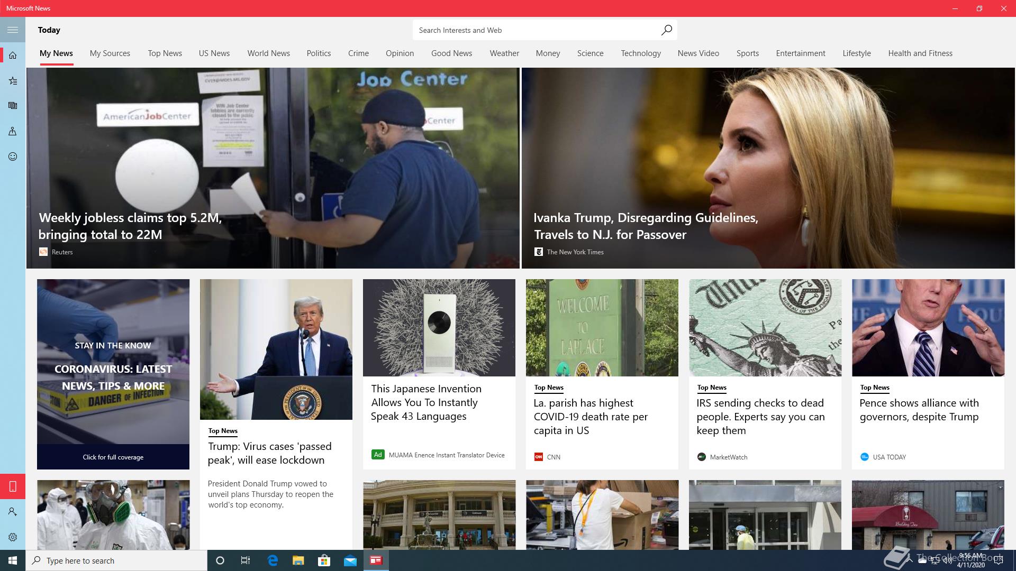Switch to the My Sources tab
This screenshot has height=571, width=1016.
(x=110, y=53)
